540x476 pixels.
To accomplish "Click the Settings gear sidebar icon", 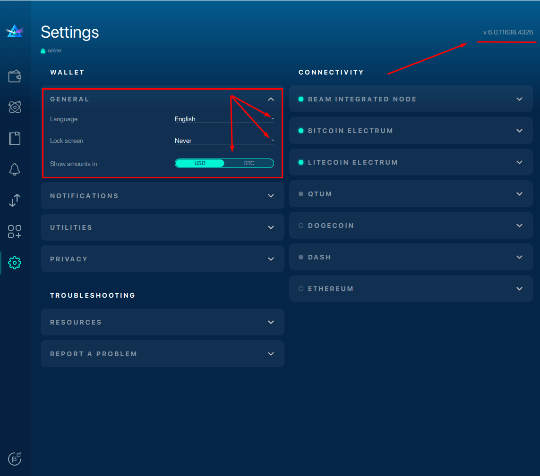I will [x=15, y=263].
